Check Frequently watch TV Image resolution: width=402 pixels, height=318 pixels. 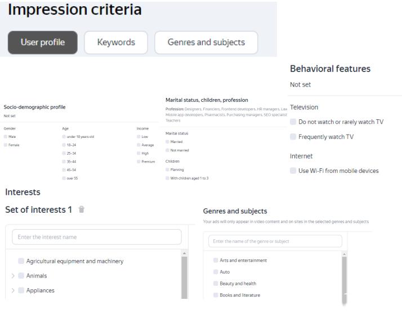(293, 137)
